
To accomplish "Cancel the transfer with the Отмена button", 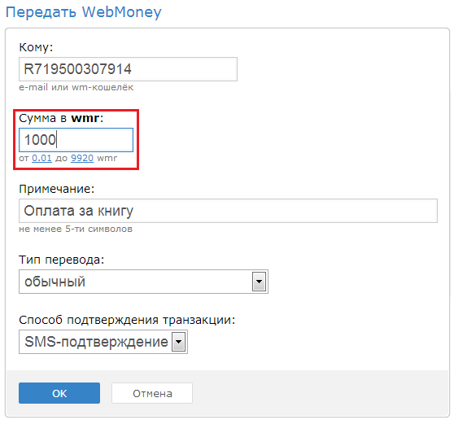I will [x=152, y=393].
